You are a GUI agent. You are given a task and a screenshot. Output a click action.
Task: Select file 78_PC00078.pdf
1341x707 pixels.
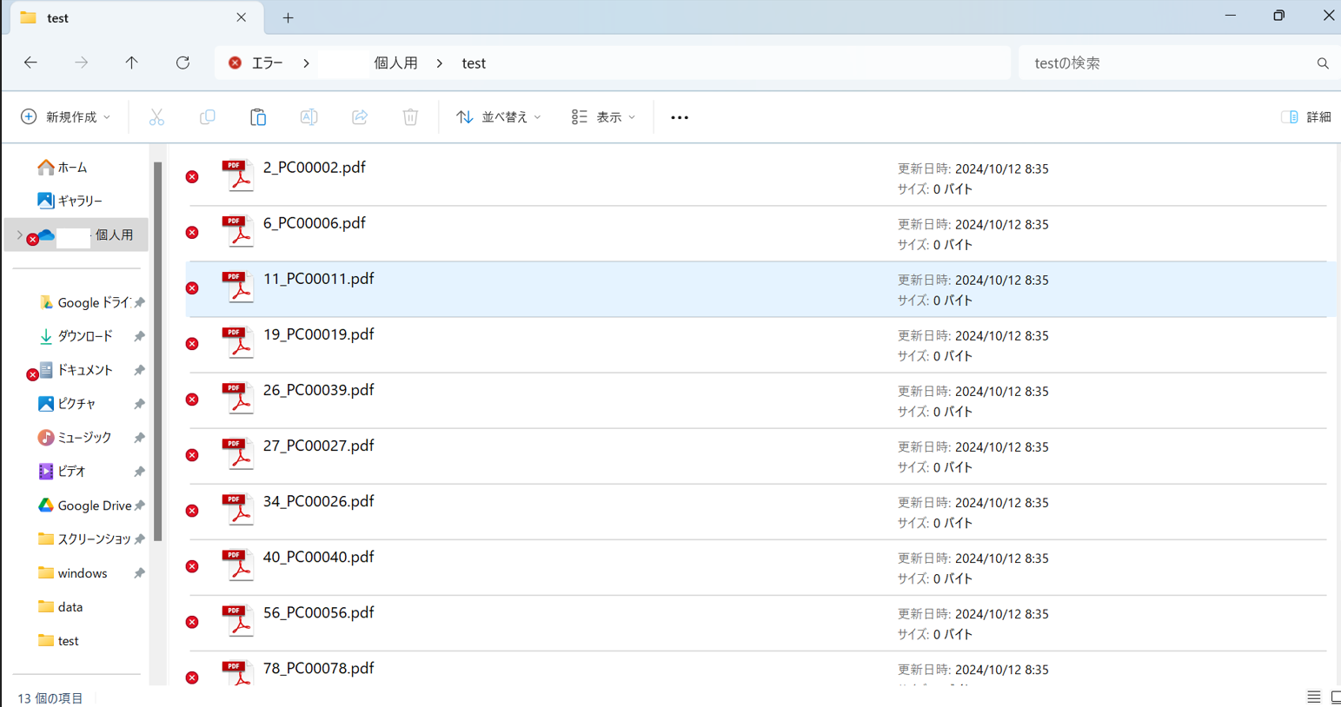(x=756, y=671)
